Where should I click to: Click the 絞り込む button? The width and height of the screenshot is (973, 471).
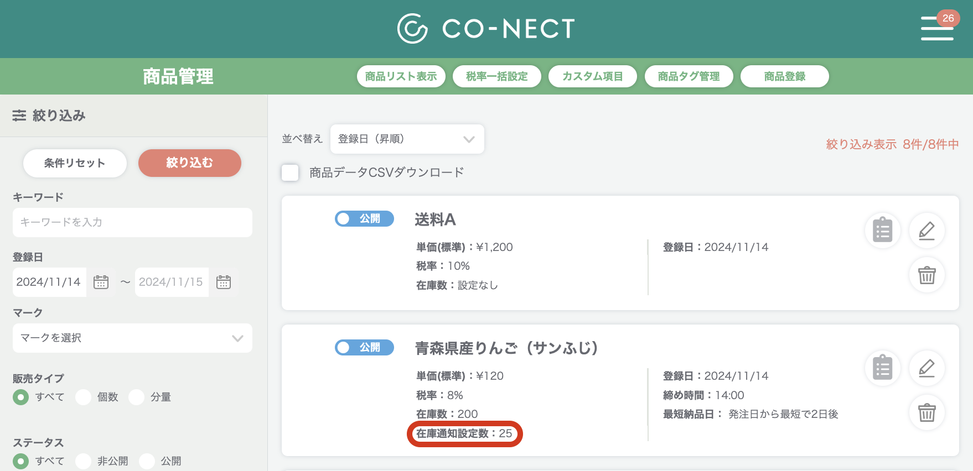click(190, 163)
